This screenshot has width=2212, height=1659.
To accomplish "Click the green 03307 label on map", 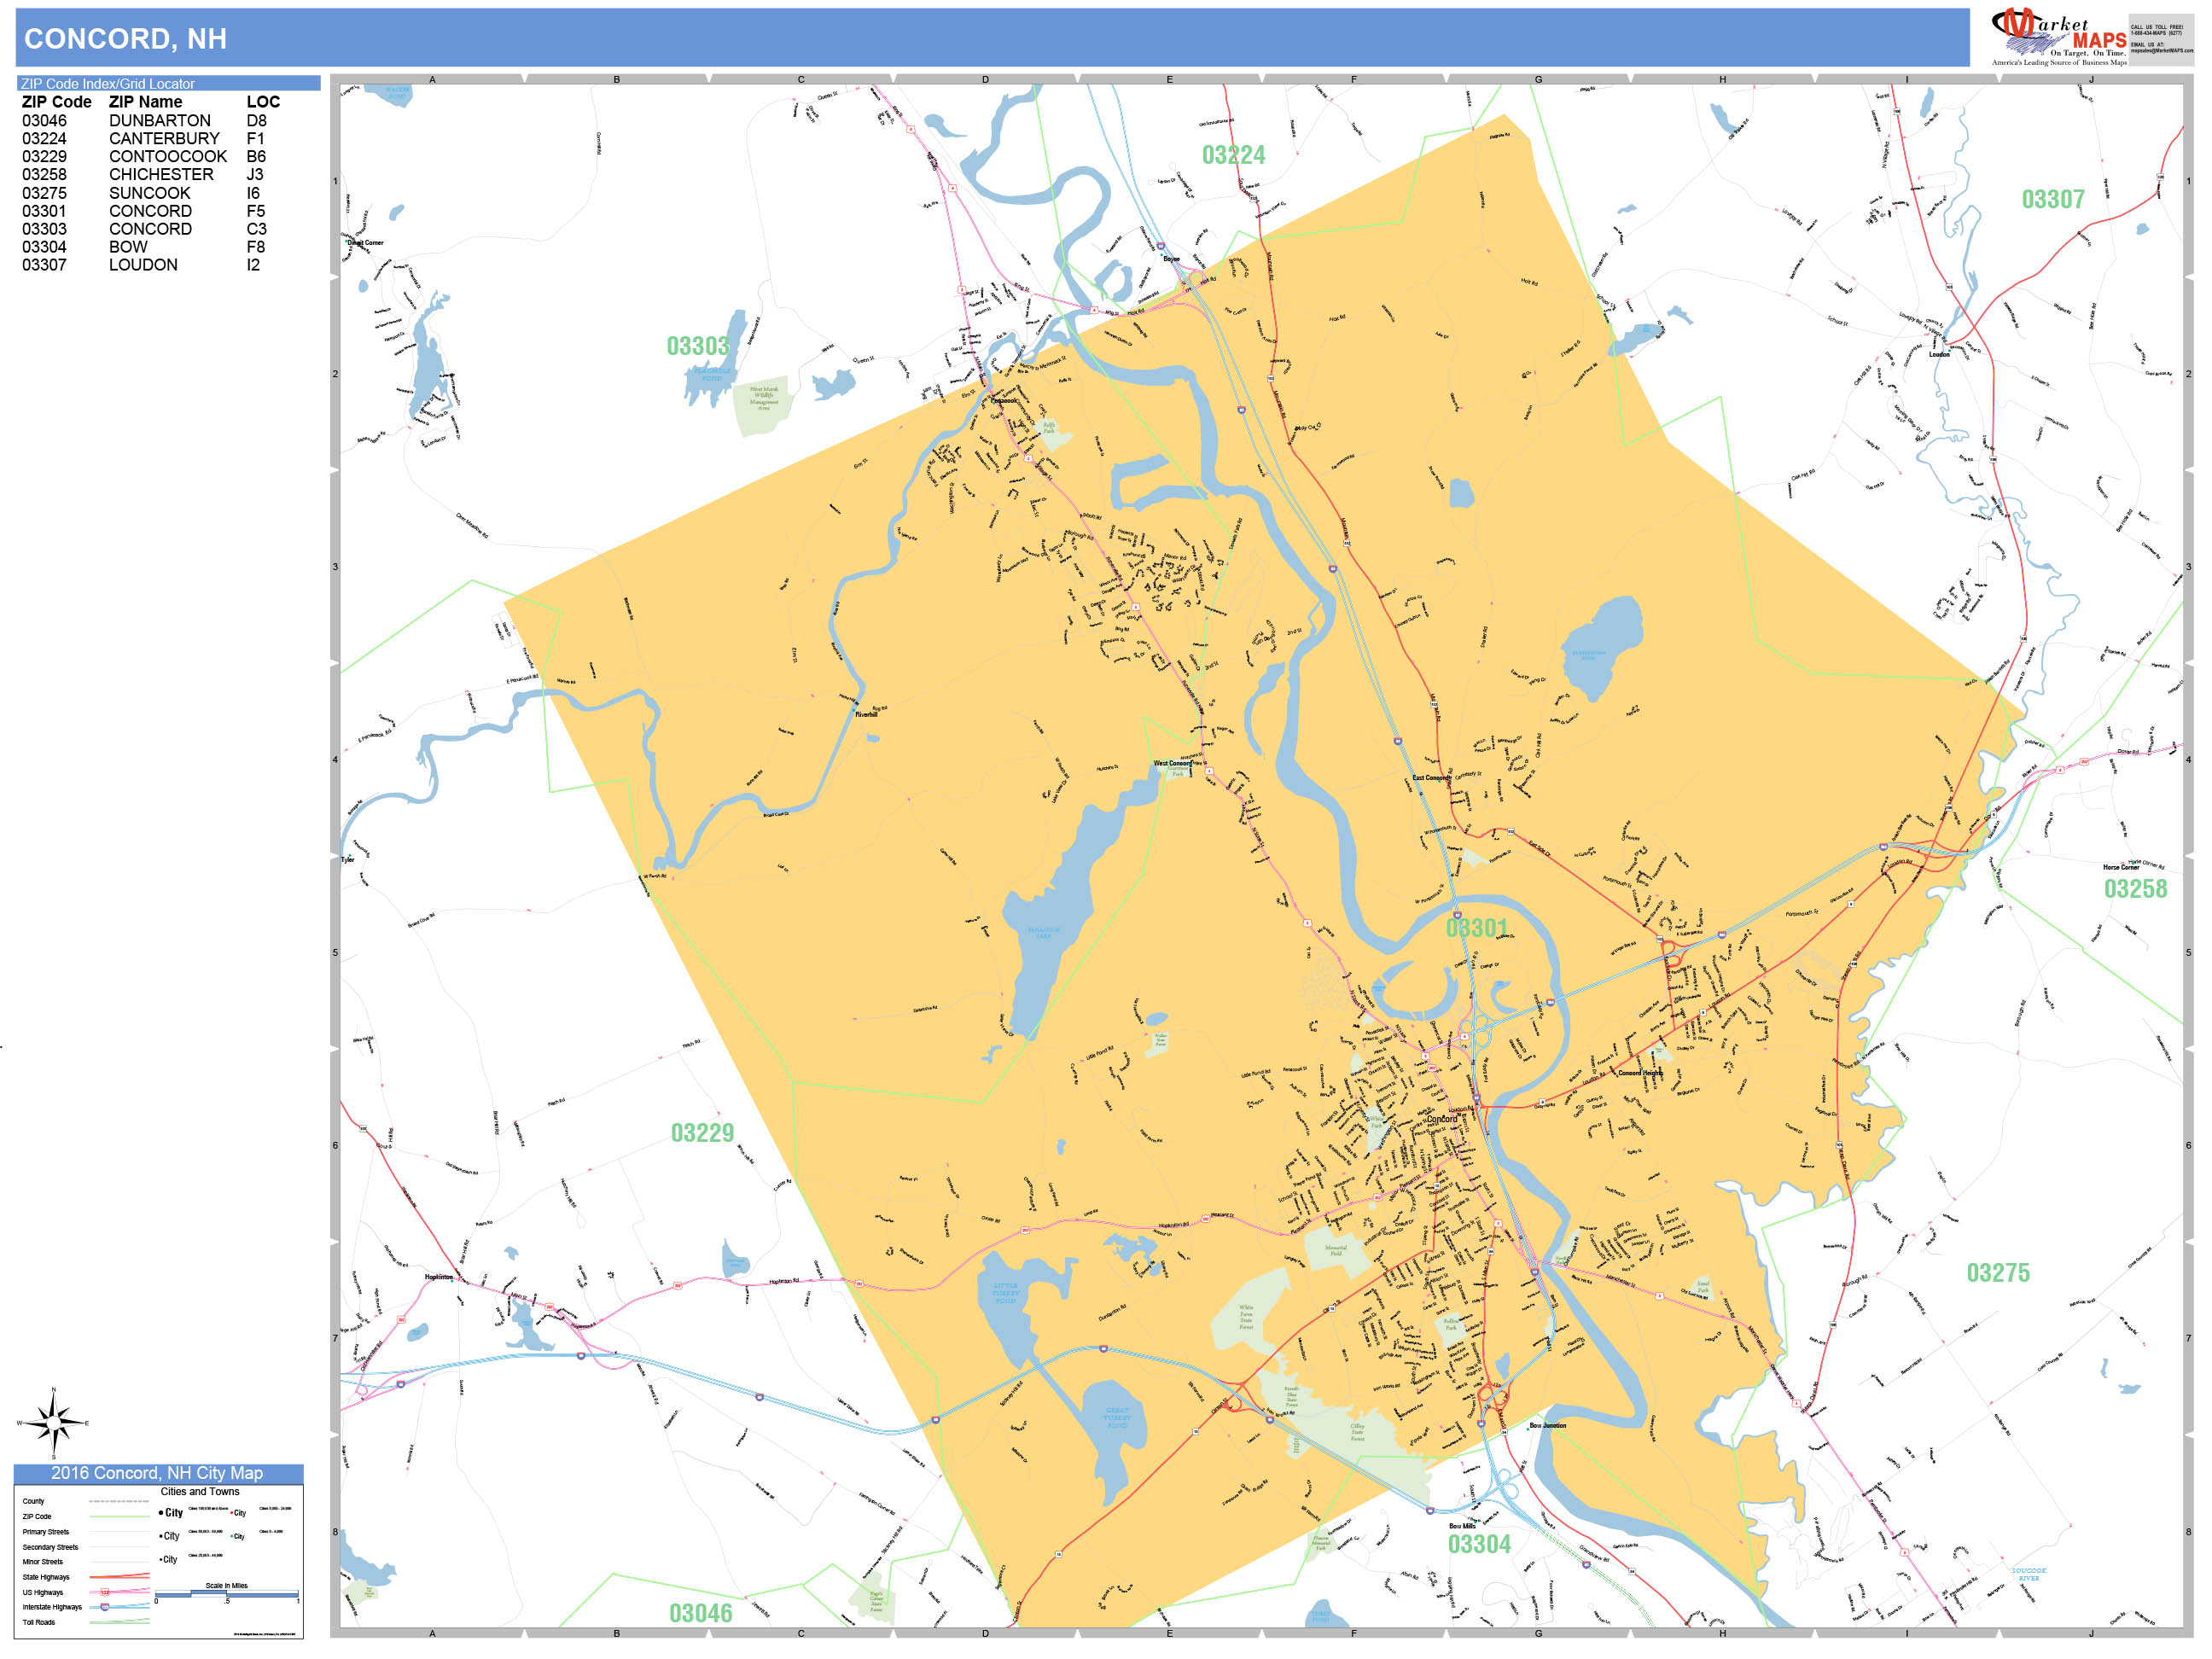I will [2053, 199].
